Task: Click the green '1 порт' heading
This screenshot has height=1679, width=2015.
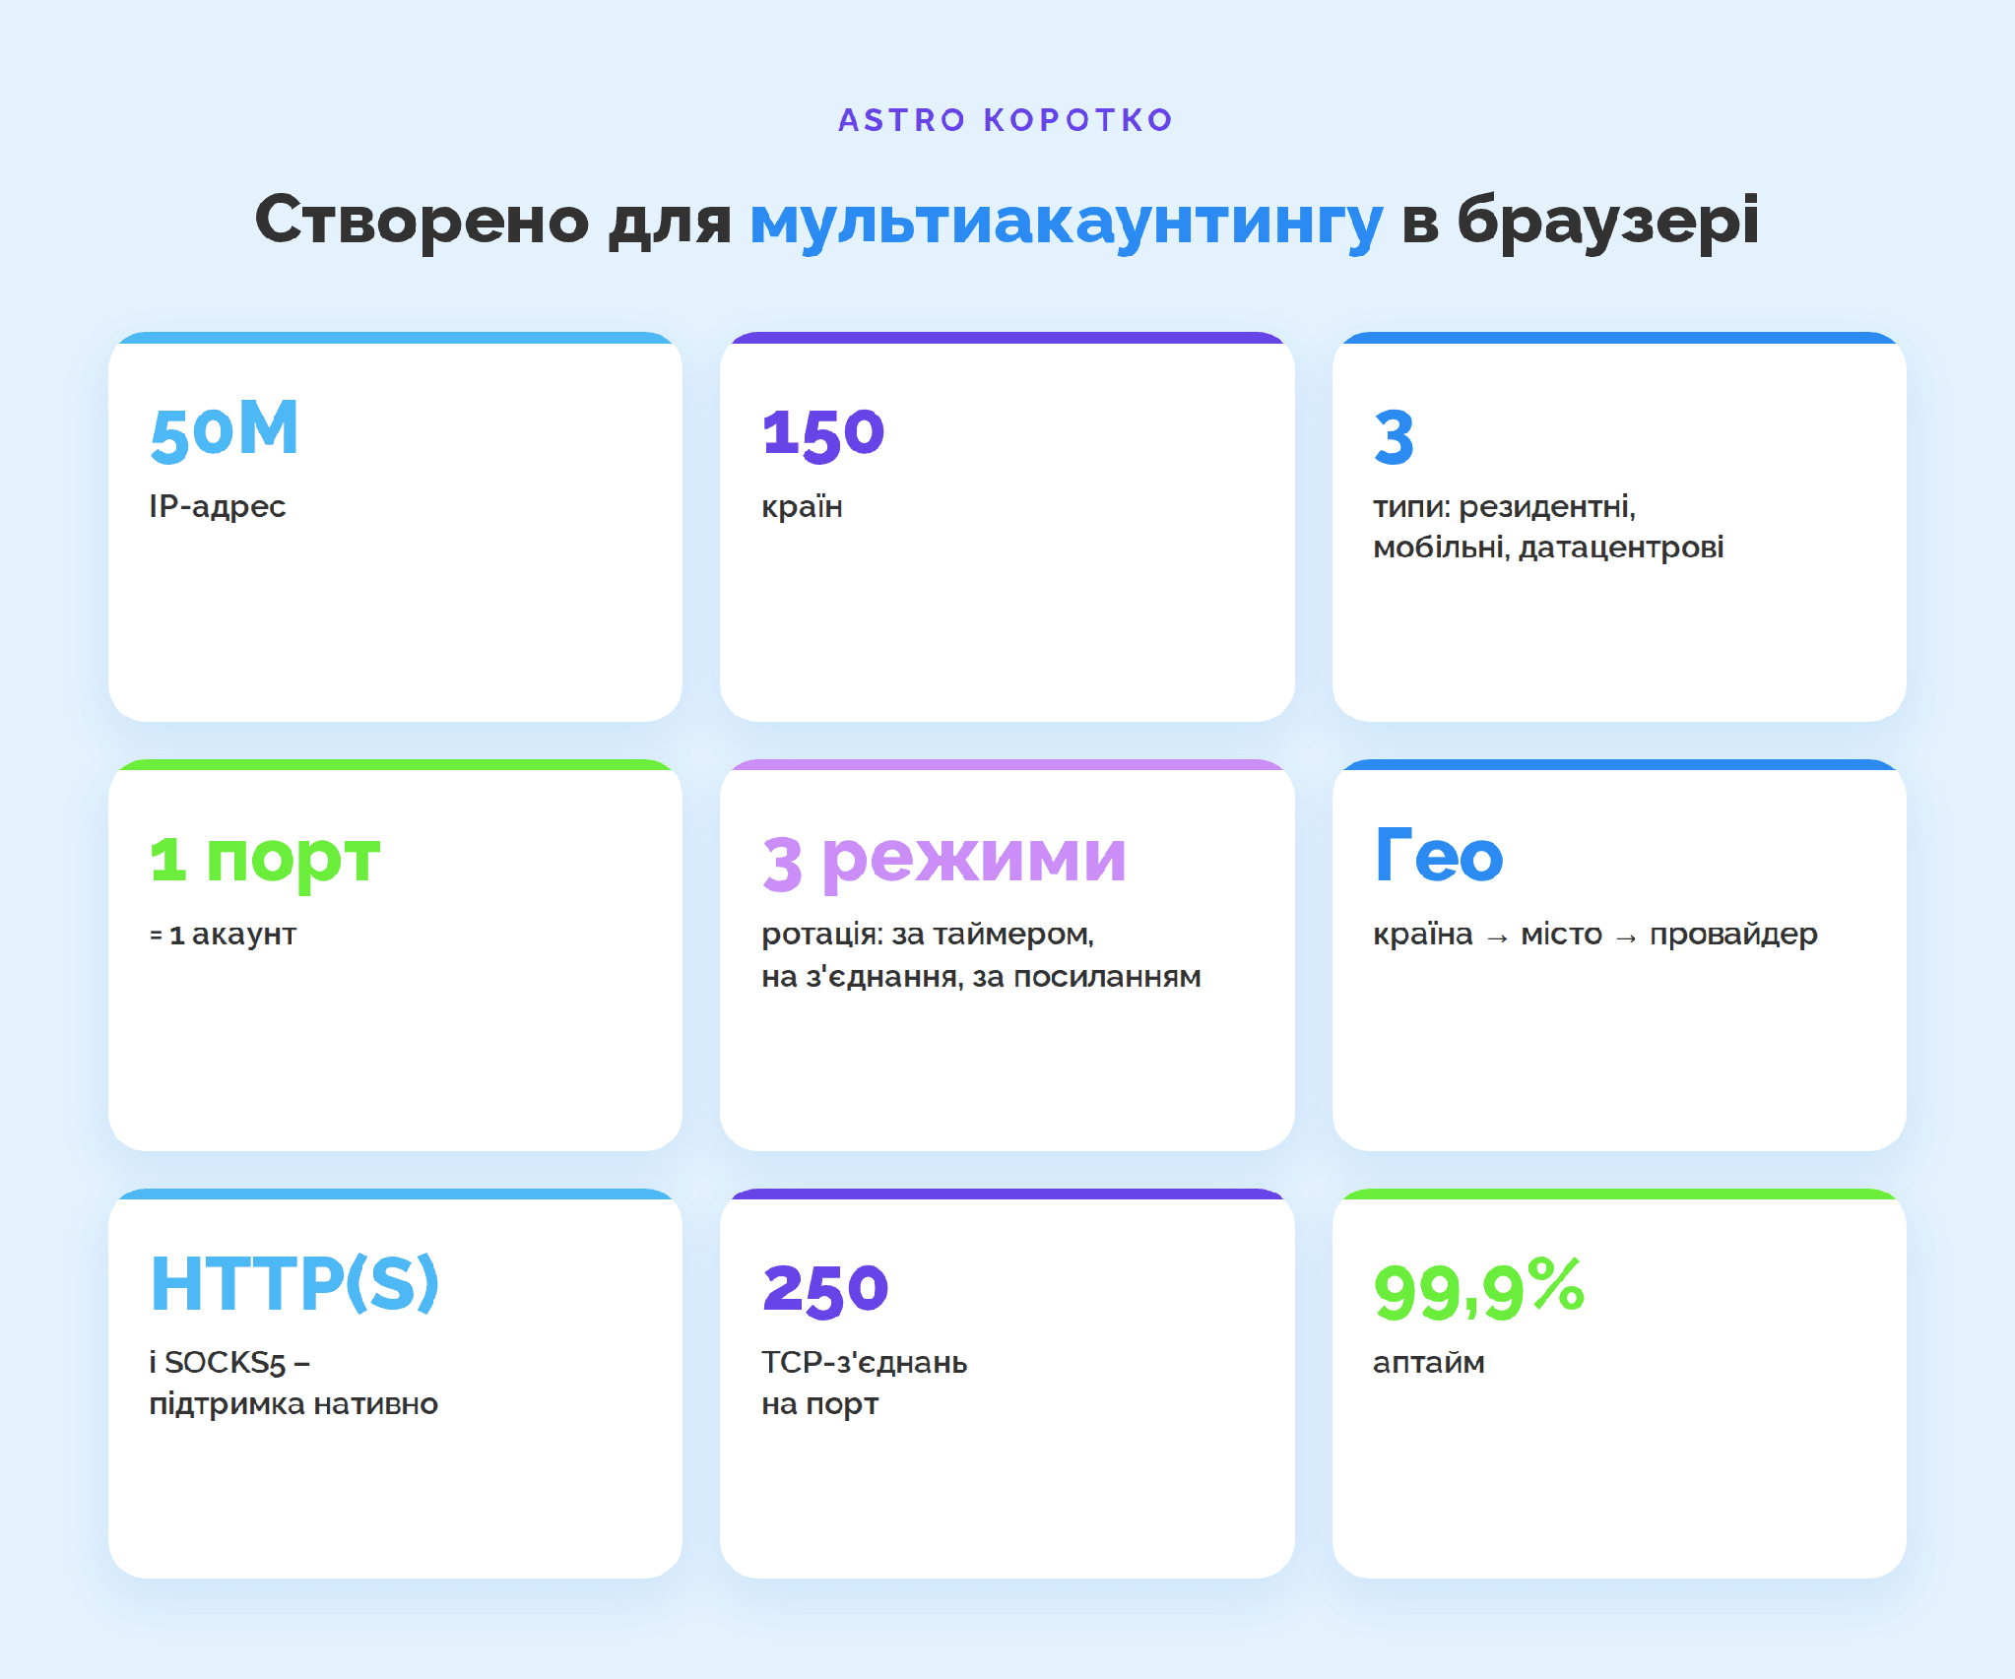Action: [264, 861]
